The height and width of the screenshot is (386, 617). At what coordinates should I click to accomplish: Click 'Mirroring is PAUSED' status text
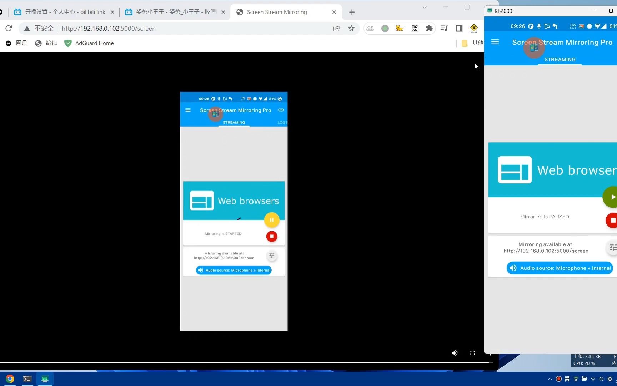pos(545,217)
